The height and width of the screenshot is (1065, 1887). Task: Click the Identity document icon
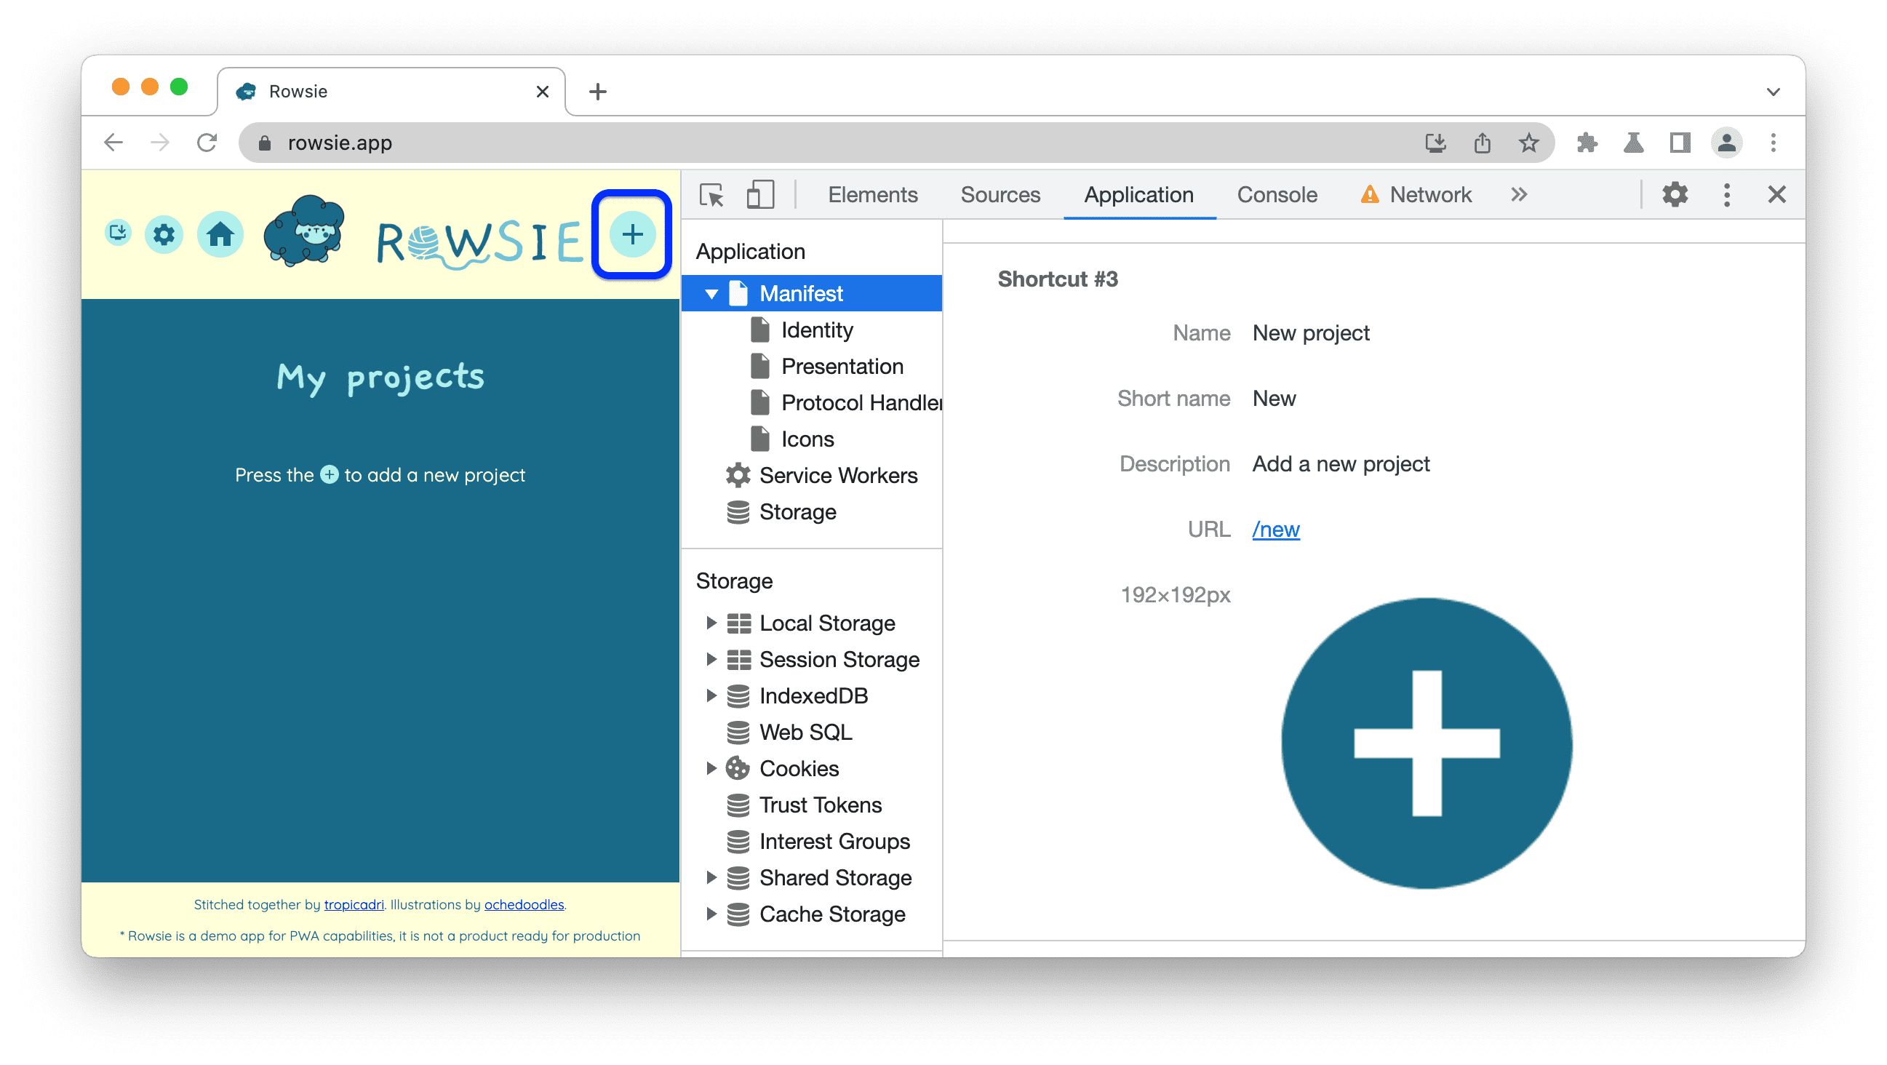pos(757,329)
